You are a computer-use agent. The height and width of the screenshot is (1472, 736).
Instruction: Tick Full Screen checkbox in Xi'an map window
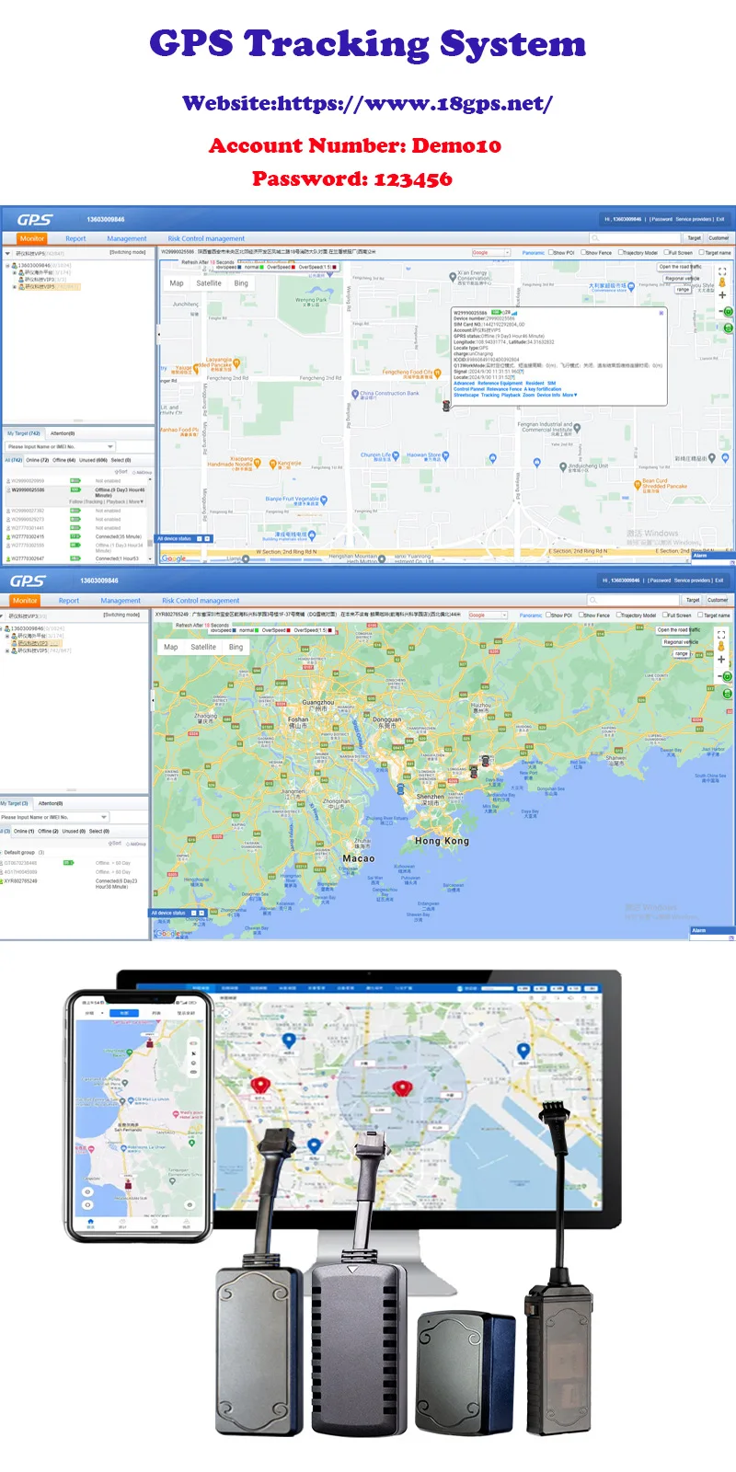(667, 252)
